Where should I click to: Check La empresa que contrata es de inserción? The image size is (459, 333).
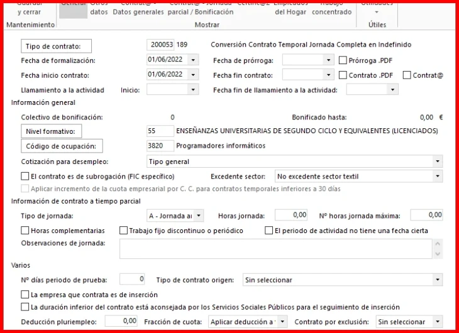pos(25,295)
